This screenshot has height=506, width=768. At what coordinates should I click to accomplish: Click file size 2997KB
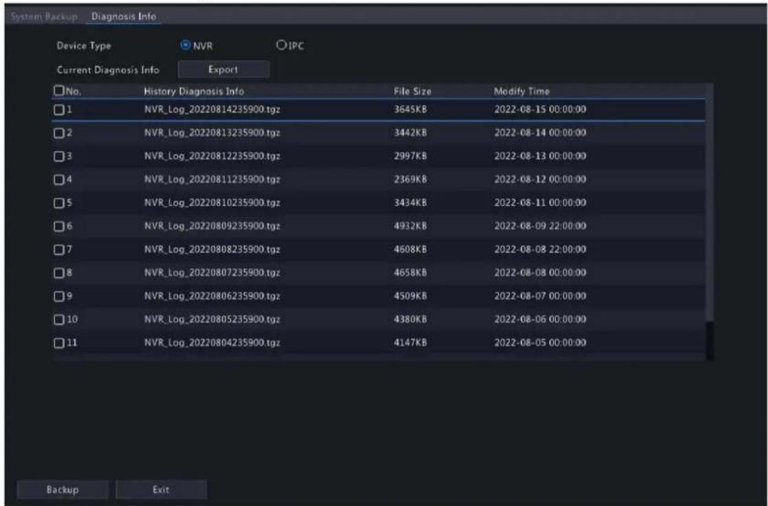click(410, 157)
